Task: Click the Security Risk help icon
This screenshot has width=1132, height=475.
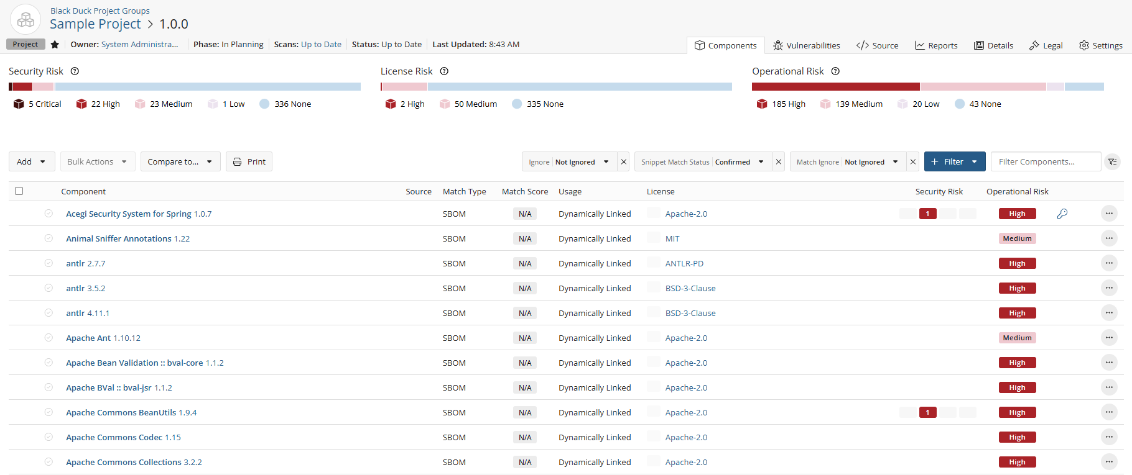Action: coord(75,71)
